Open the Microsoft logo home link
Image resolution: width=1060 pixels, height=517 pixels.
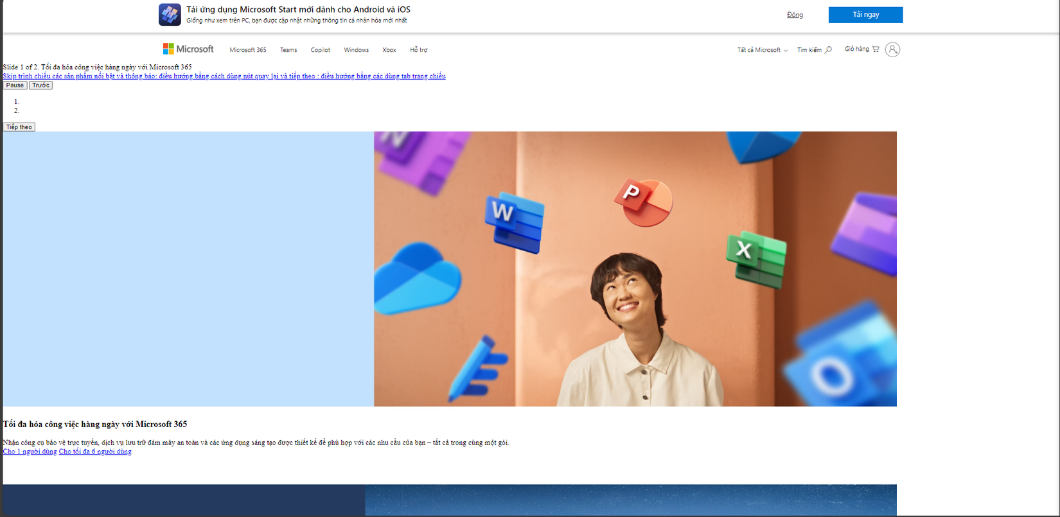[188, 49]
